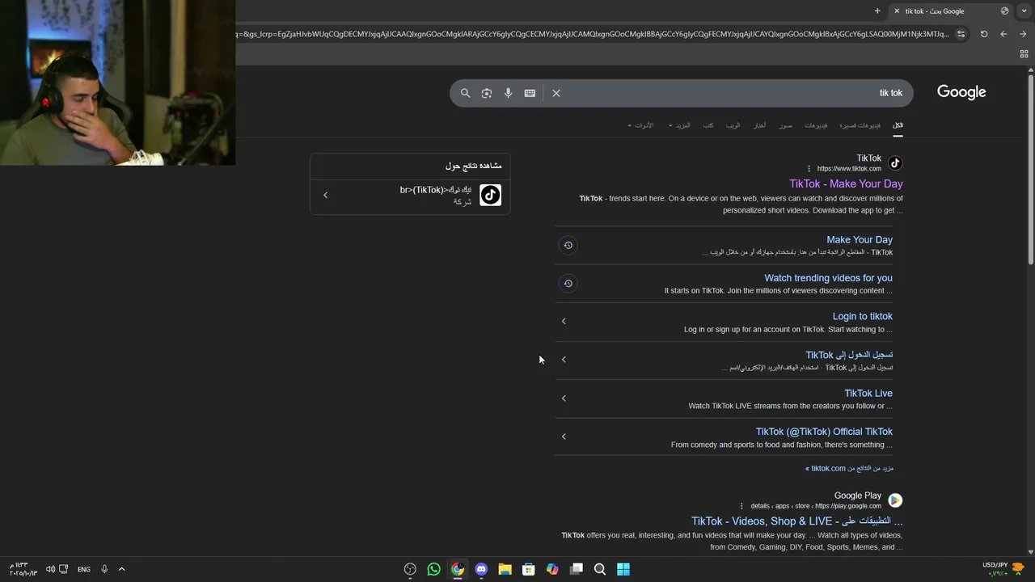Click the Chrome icon in the taskbar
Viewport: 1035px width, 582px height.
pos(458,569)
